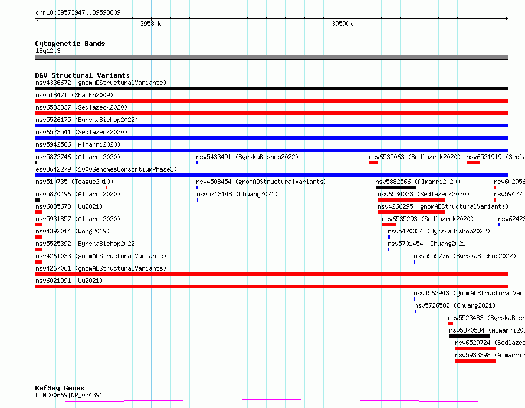Image resolution: width=525 pixels, height=408 pixels.
Task: Click nsv5872746 (Almarri2020) variant label
Action: pos(78,157)
